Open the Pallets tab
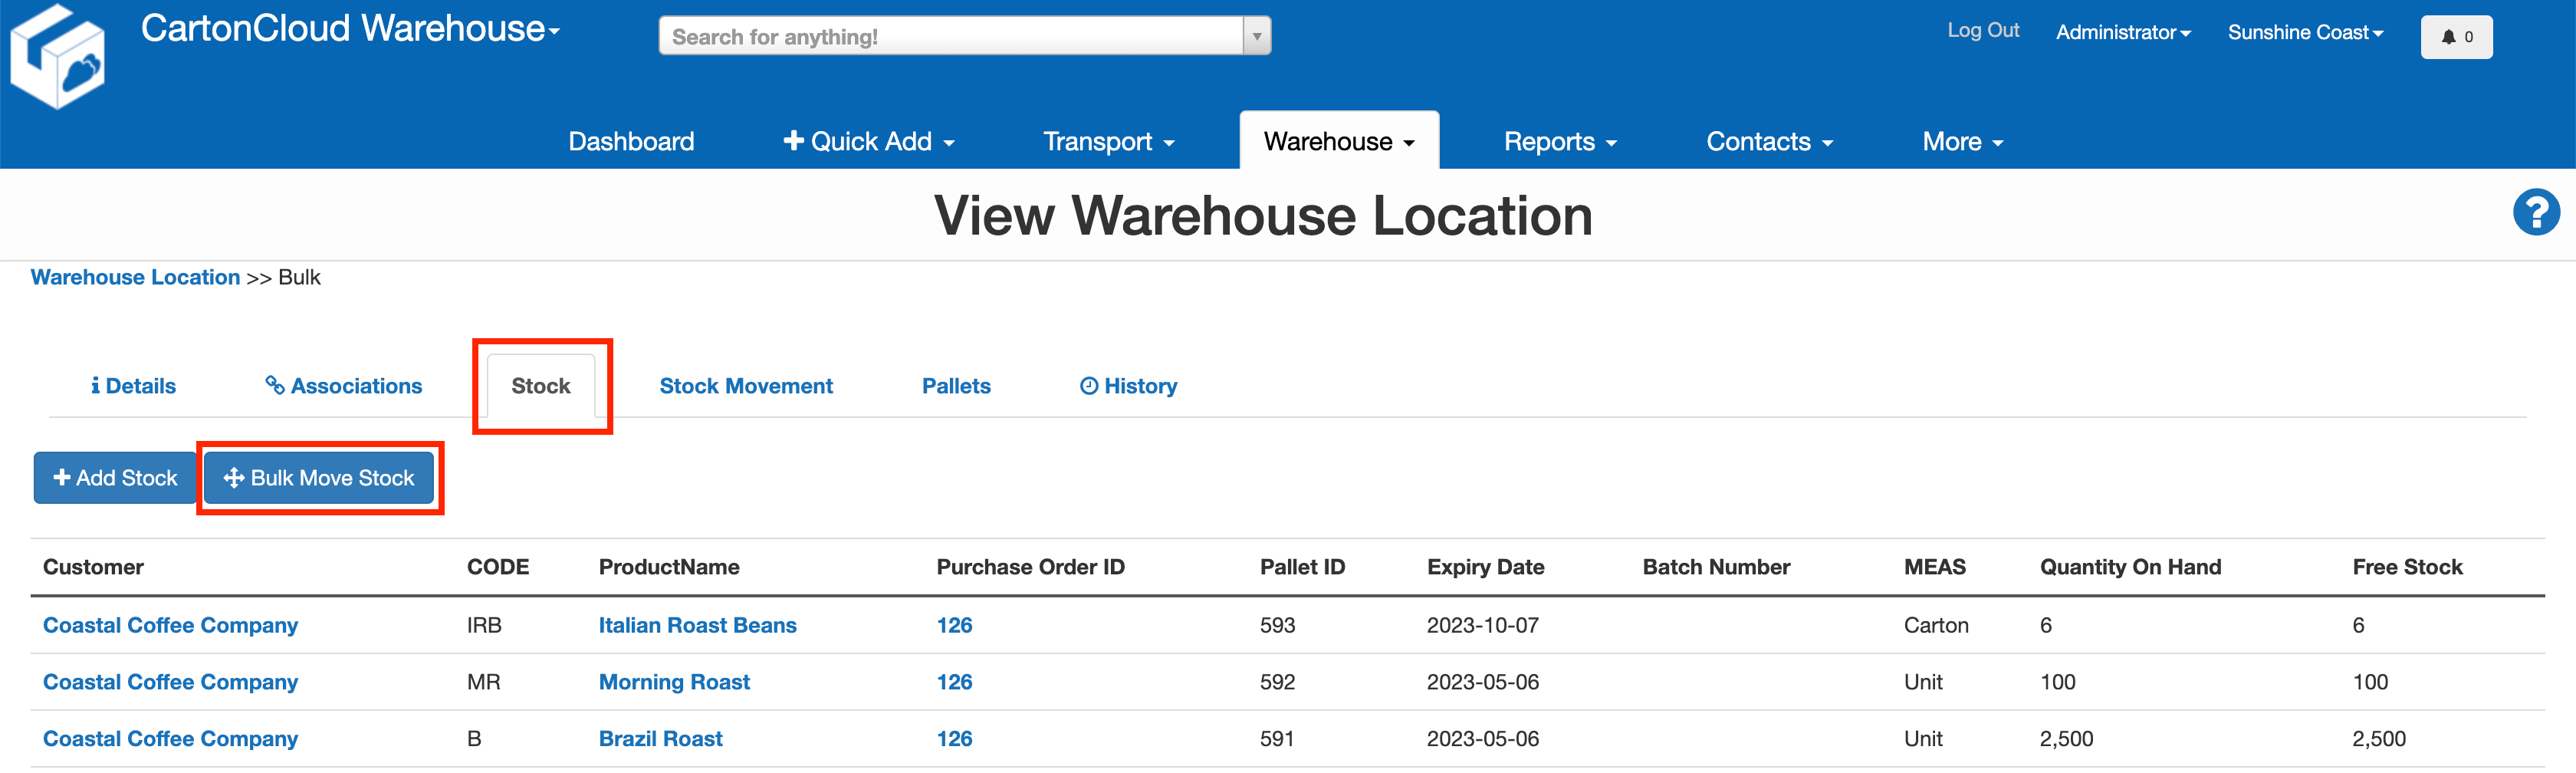 click(955, 385)
